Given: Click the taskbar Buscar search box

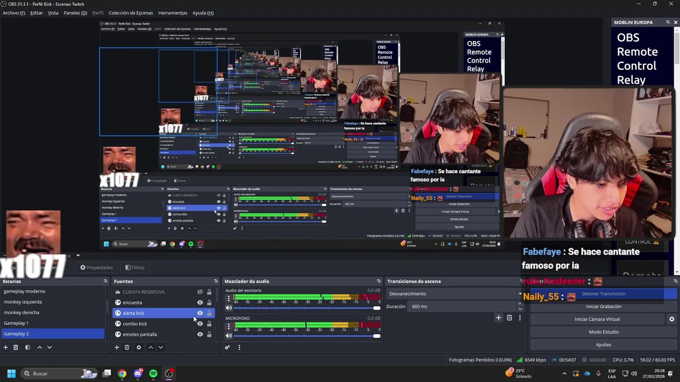Looking at the screenshot, I should 59,374.
